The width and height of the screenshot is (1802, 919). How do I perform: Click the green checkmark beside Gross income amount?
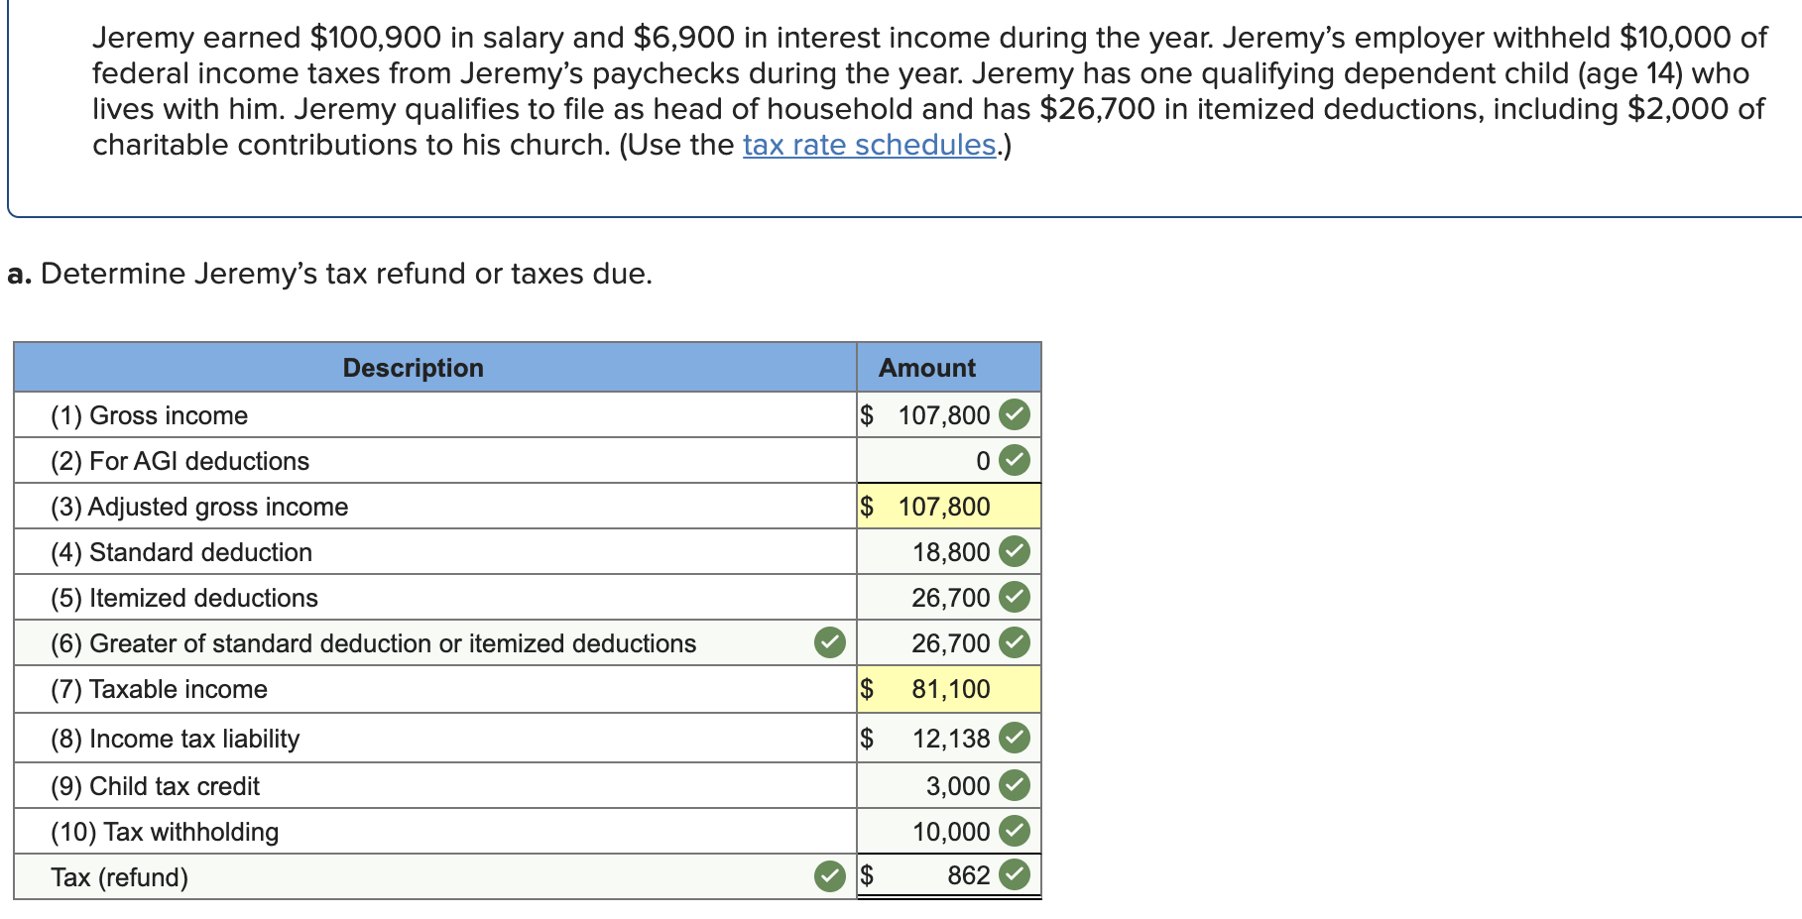(1015, 414)
